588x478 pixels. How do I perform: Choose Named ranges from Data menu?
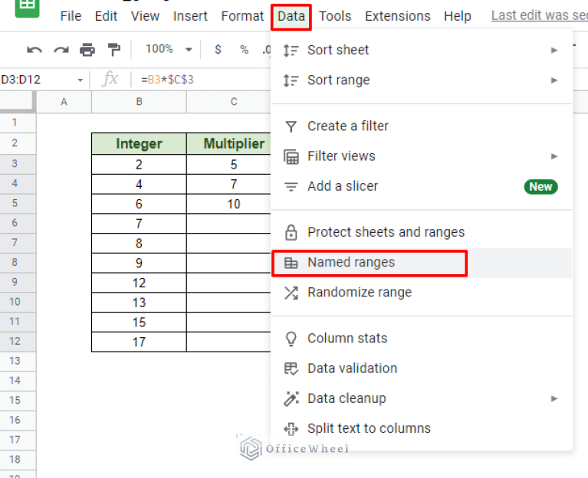(351, 262)
